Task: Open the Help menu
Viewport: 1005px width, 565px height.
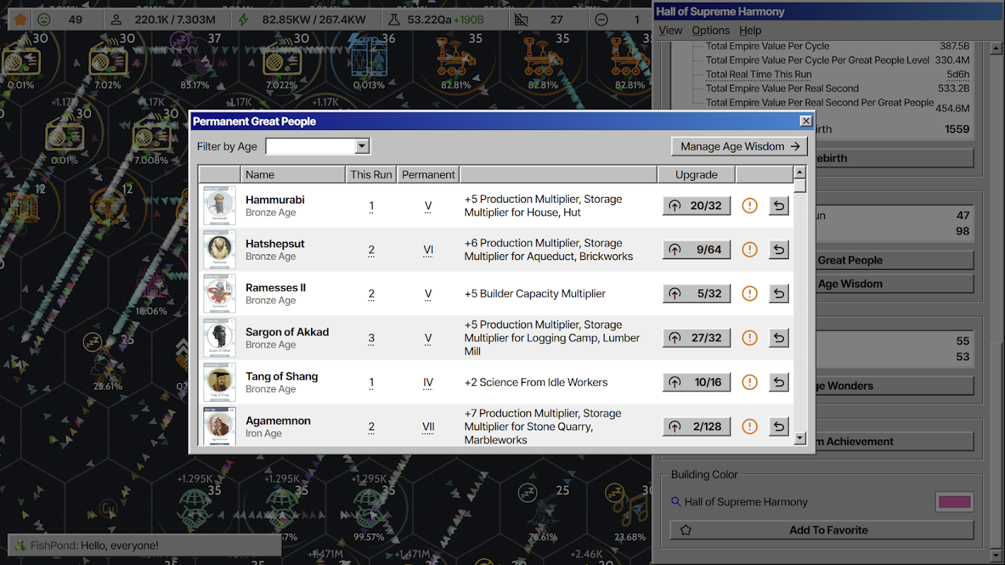Action: [750, 30]
